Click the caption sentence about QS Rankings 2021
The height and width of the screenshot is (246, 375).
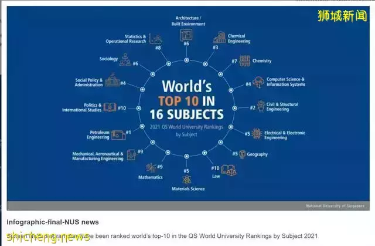162,236
